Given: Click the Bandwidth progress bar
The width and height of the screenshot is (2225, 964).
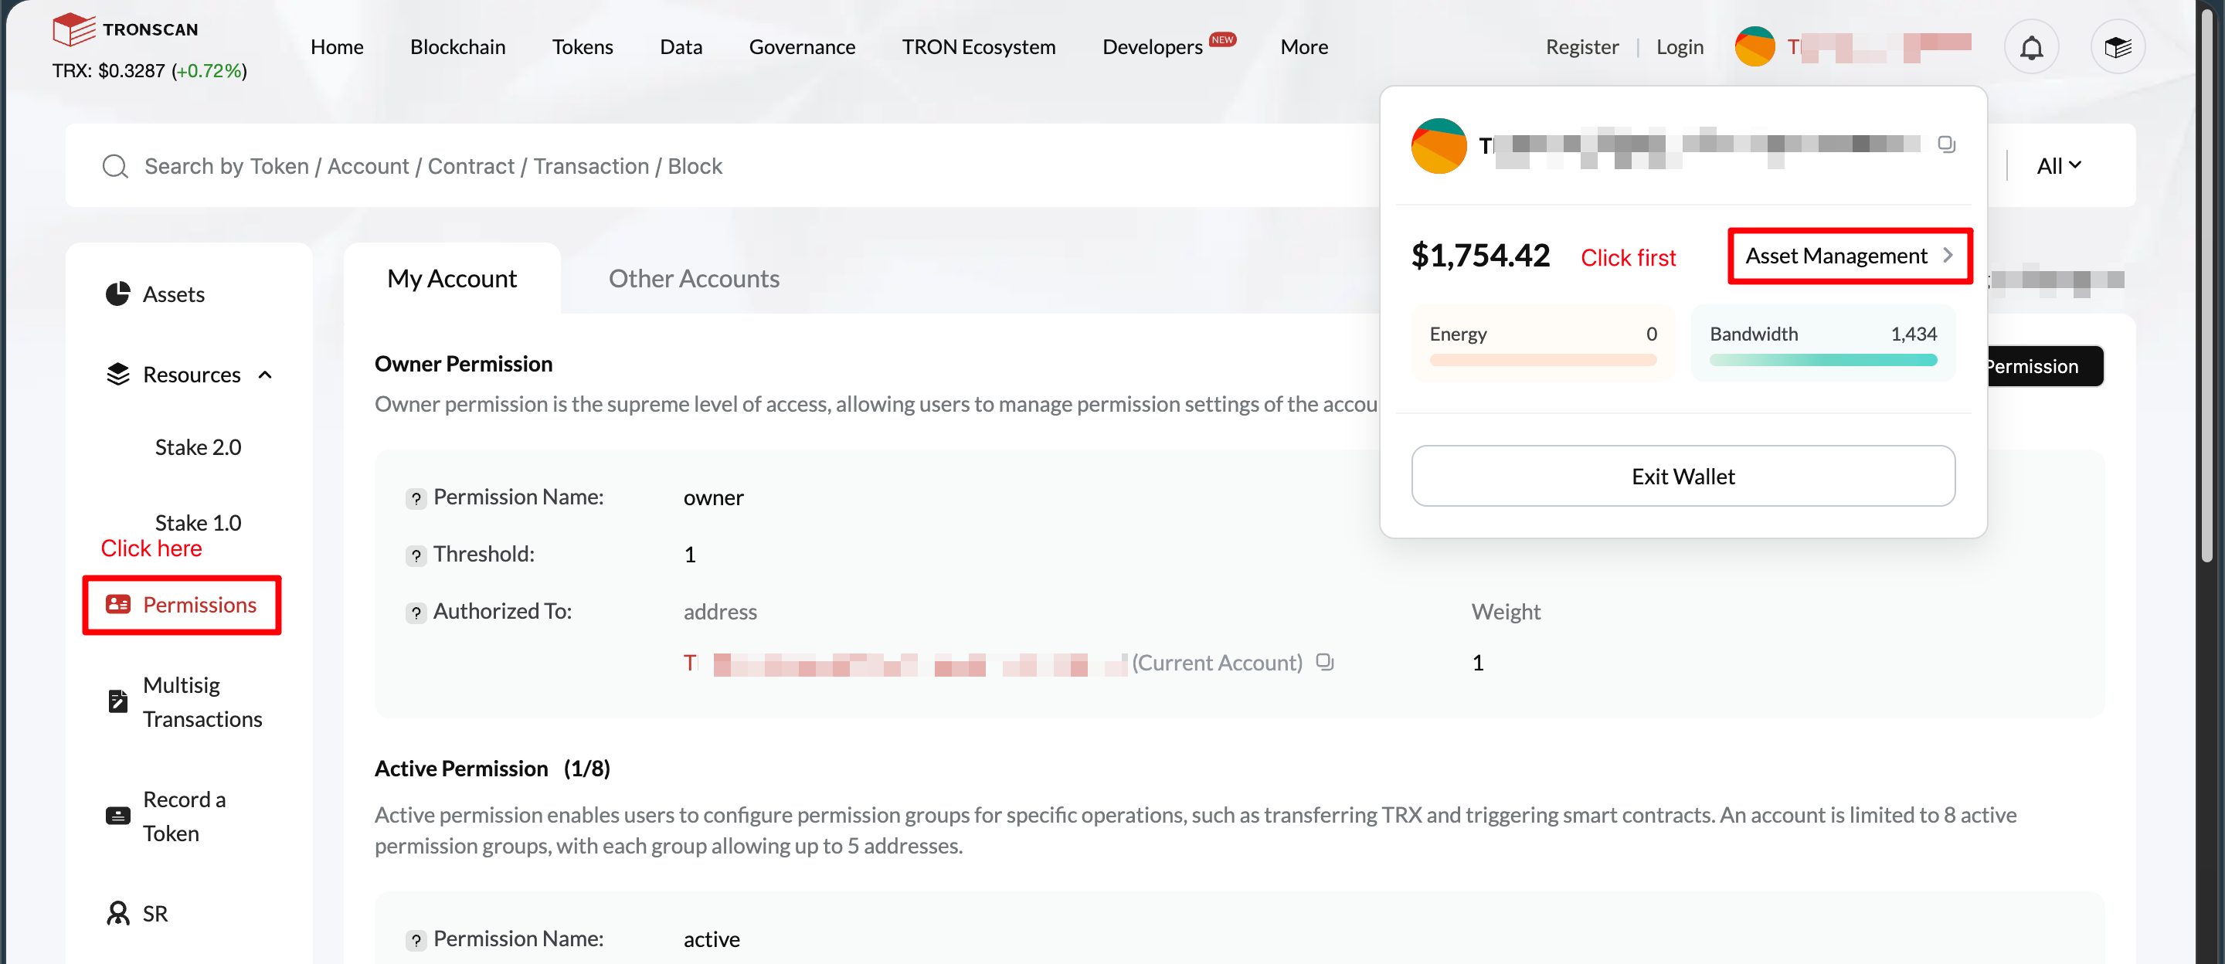Looking at the screenshot, I should [x=1822, y=359].
